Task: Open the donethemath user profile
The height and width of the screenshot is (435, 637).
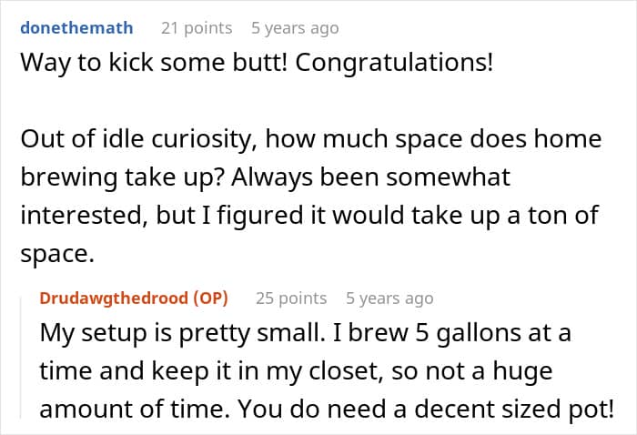Action: pos(76,28)
